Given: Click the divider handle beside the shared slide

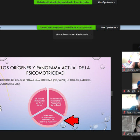Looking at the screenshot, I should [x=112, y=93].
